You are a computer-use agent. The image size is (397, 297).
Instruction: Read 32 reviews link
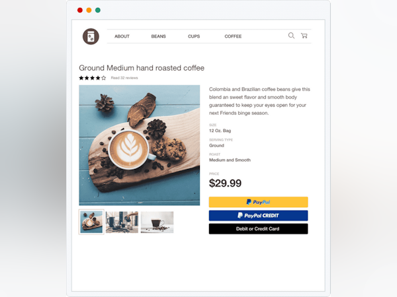click(124, 78)
